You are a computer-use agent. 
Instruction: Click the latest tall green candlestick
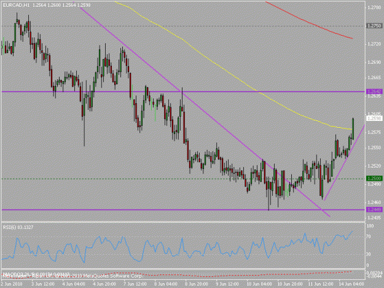(x=353, y=129)
